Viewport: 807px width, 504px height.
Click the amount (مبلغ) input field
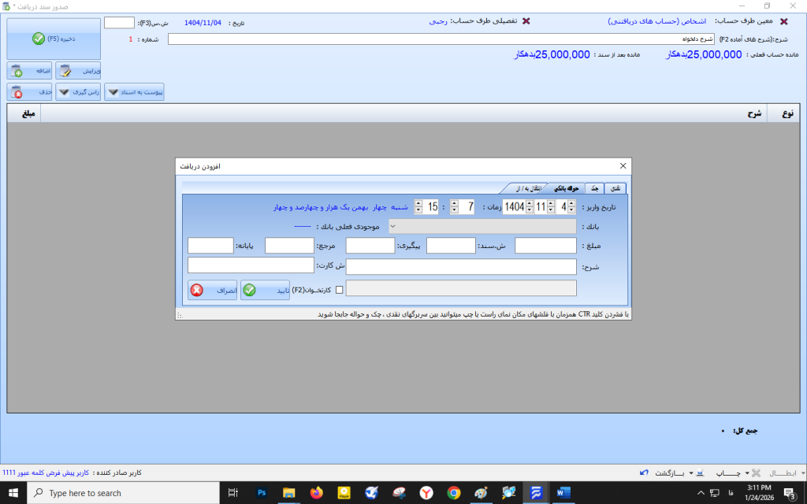pyautogui.click(x=545, y=246)
